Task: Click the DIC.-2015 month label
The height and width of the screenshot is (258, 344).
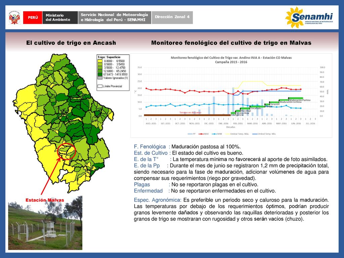Action: click(x=209, y=124)
